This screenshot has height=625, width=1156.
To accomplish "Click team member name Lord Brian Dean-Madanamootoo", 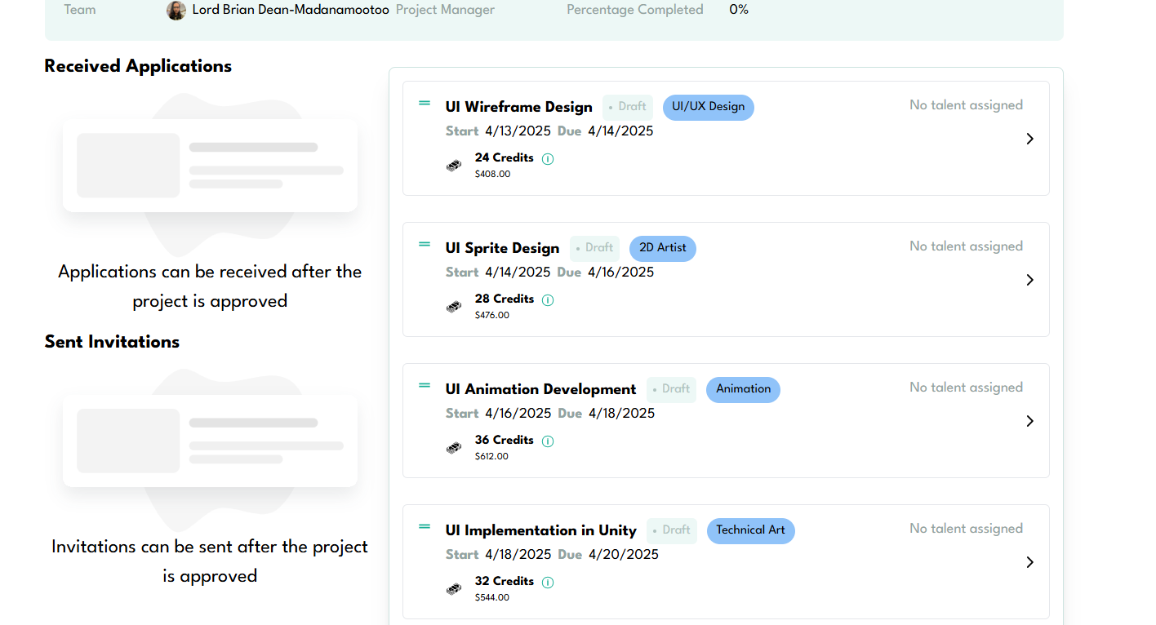I will coord(291,10).
